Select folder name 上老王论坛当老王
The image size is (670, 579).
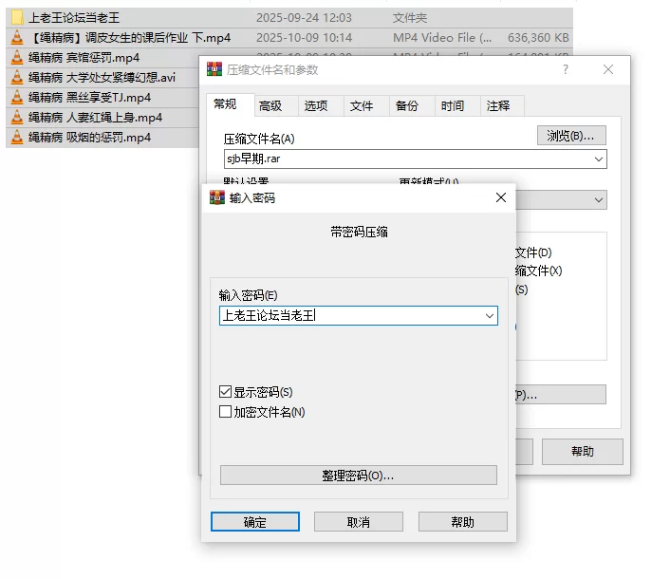point(74,17)
